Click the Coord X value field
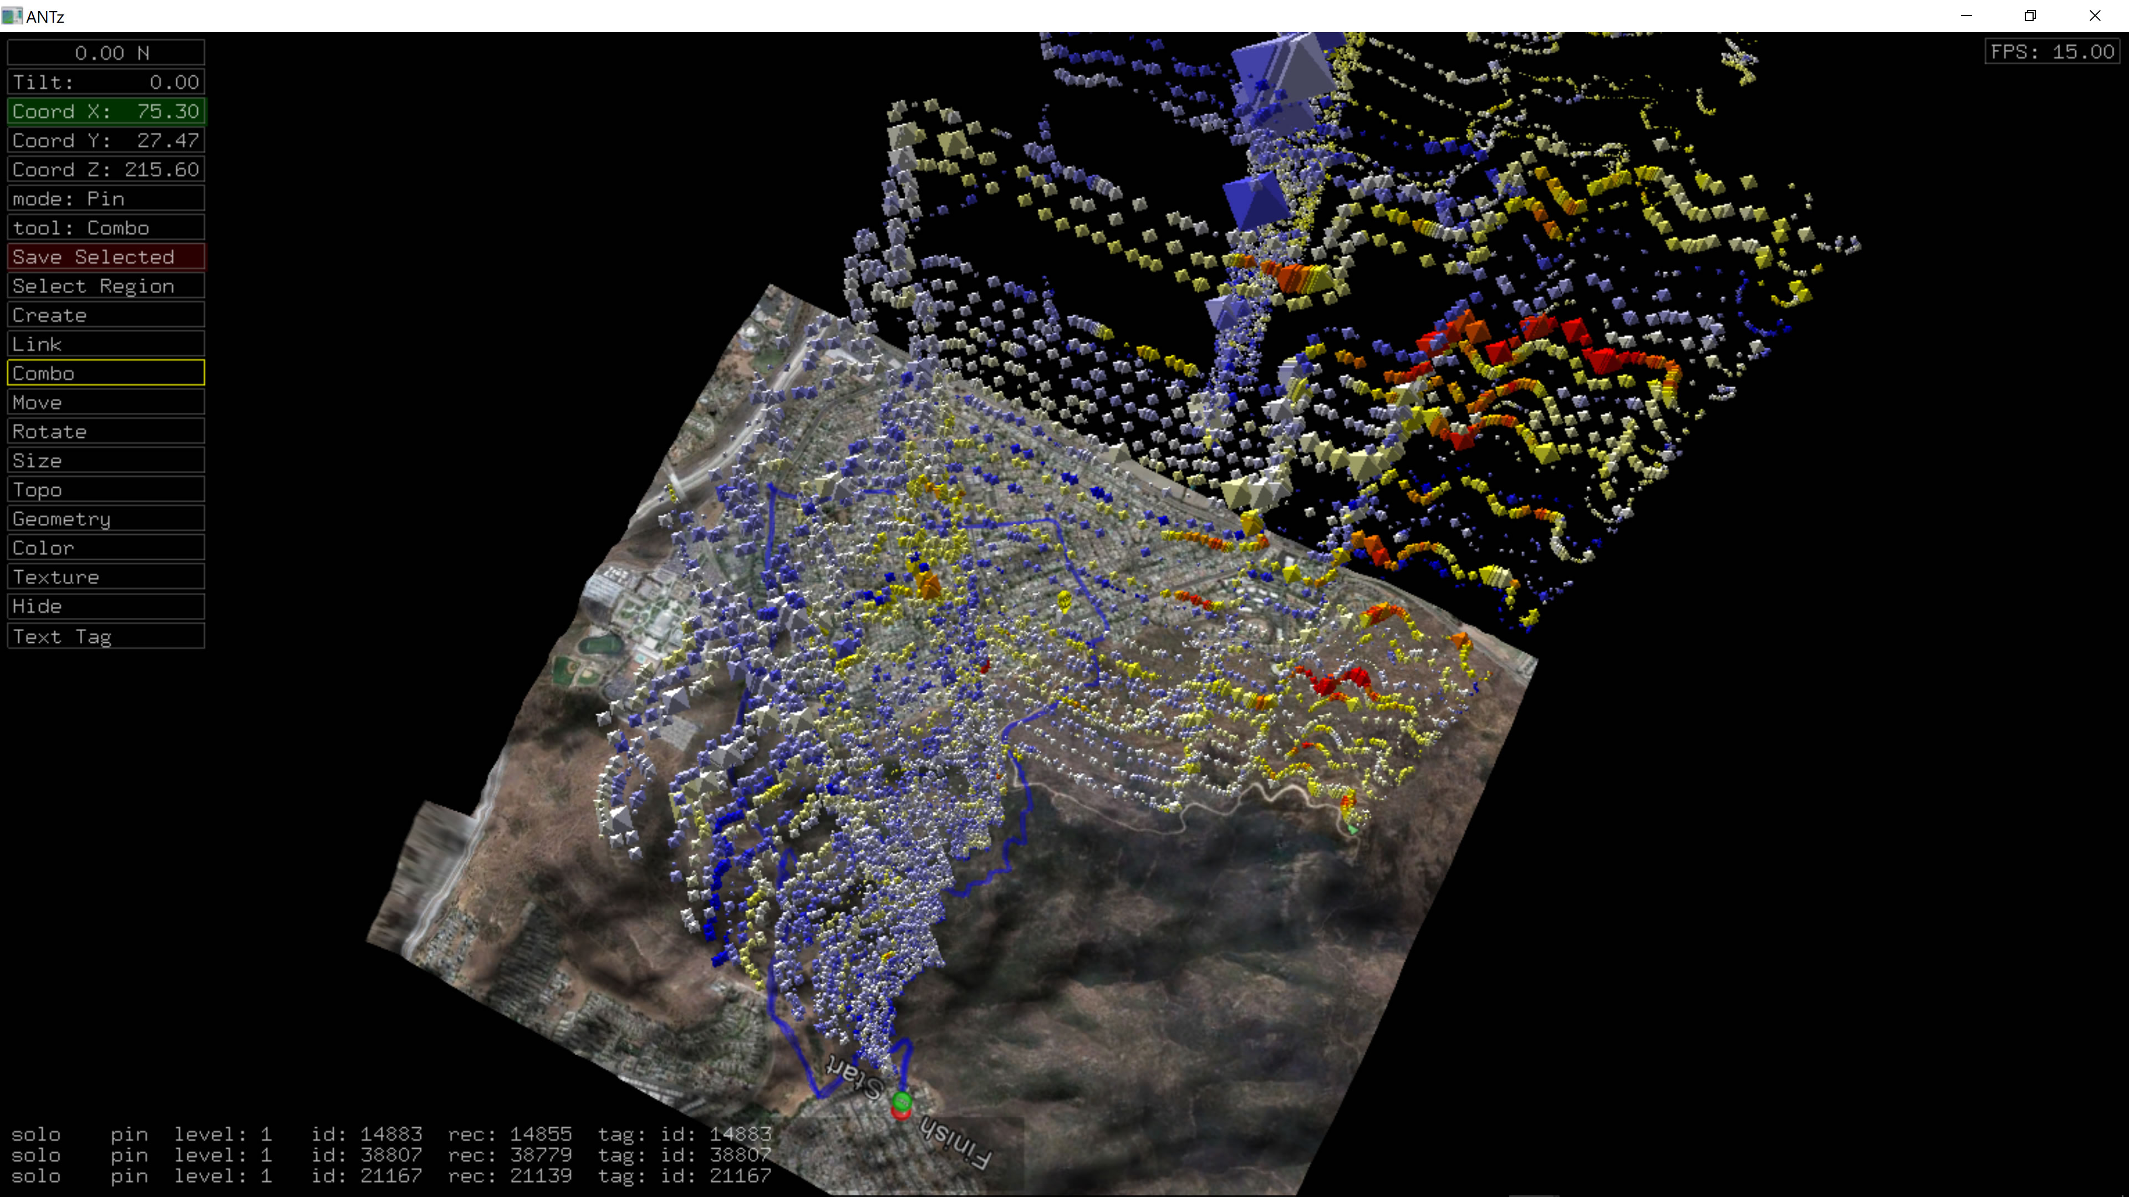The width and height of the screenshot is (2129, 1197). (x=106, y=111)
